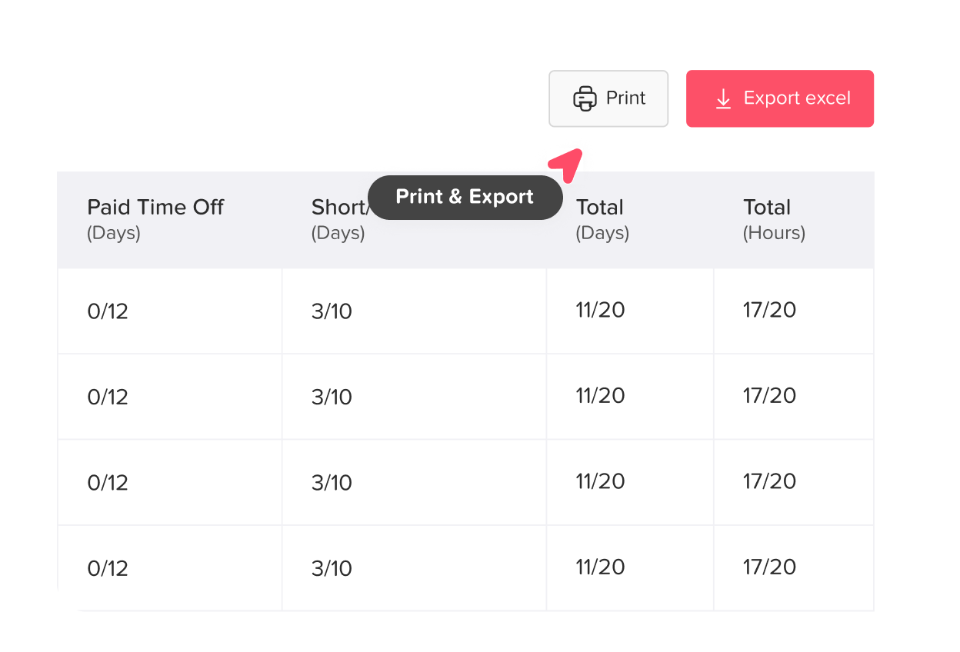Select the Paid Time Off column header

[155, 218]
